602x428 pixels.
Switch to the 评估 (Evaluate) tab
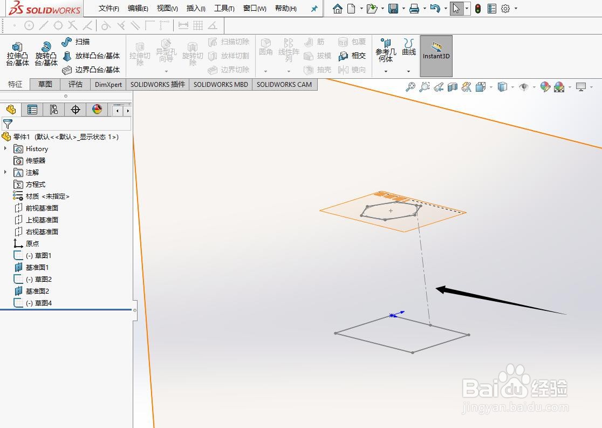tap(76, 84)
